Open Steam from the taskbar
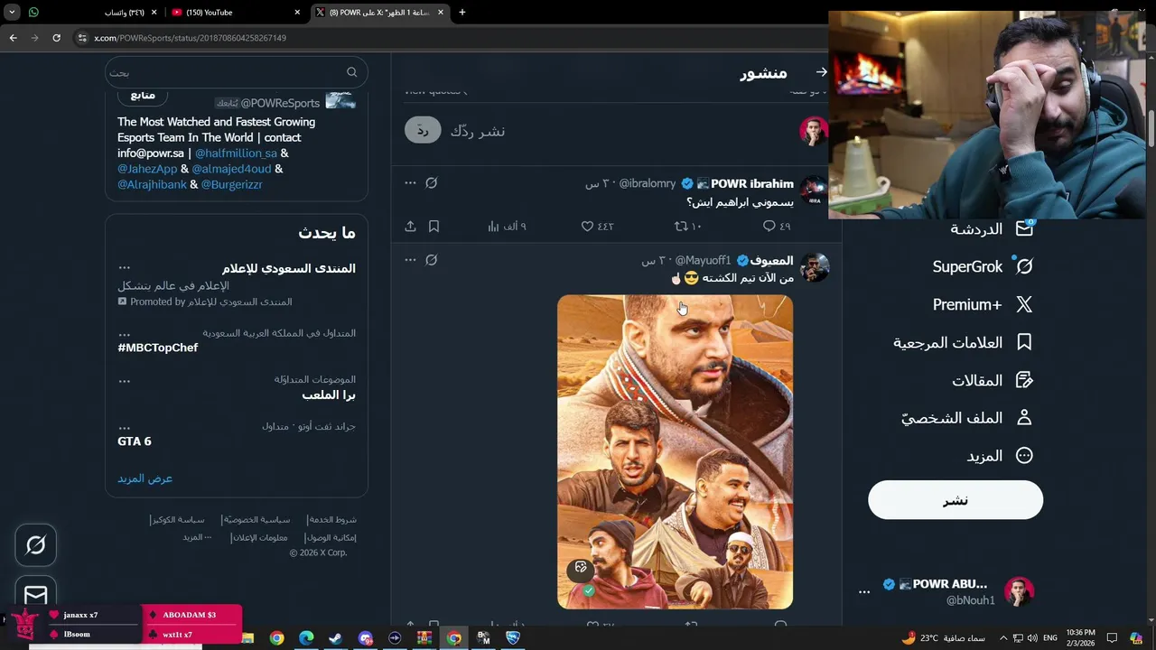Image resolution: width=1156 pixels, height=650 pixels. click(335, 638)
